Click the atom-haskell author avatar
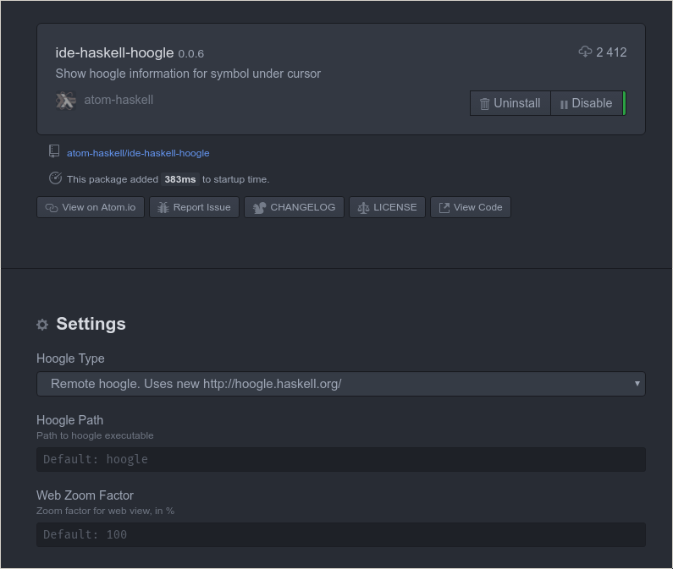 pos(66,101)
